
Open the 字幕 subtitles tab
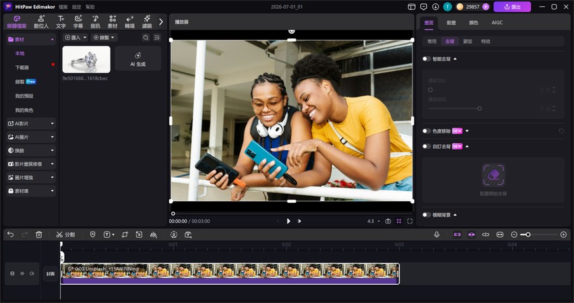[78, 22]
